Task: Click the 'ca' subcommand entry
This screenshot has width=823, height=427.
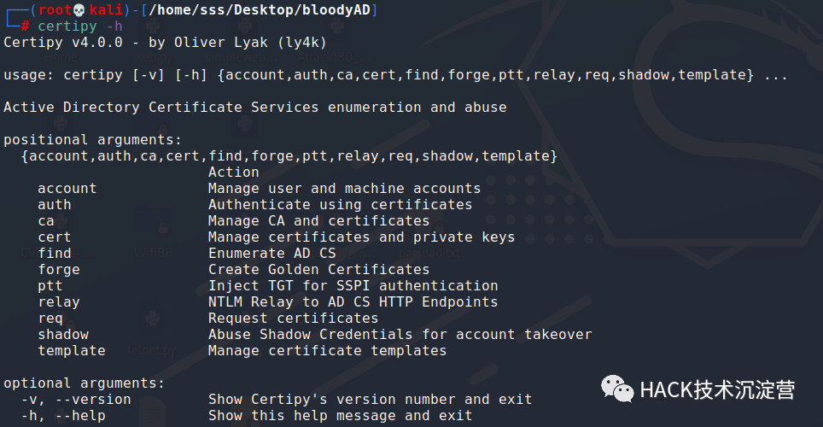Action: (46, 220)
